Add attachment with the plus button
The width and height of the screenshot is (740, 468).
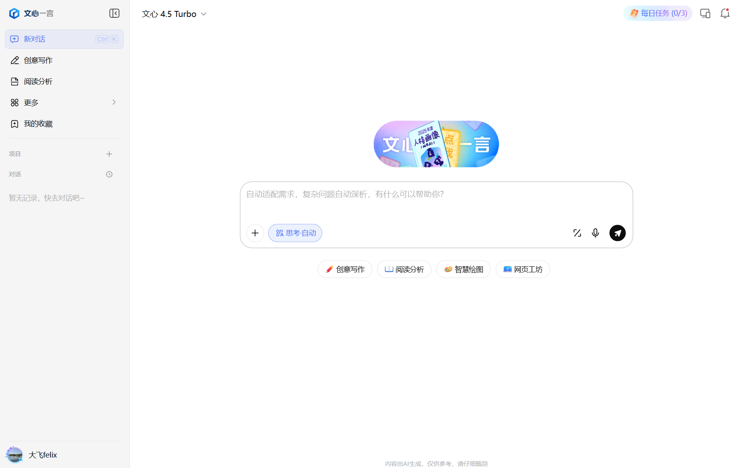255,233
